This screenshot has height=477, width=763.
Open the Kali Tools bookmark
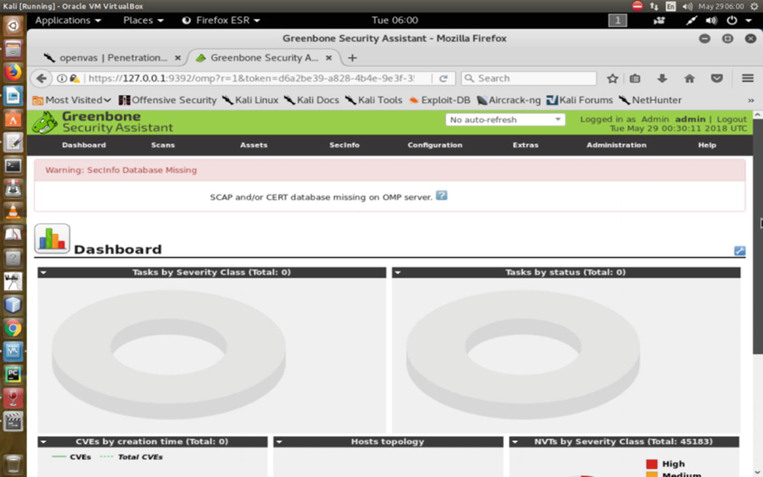point(374,100)
